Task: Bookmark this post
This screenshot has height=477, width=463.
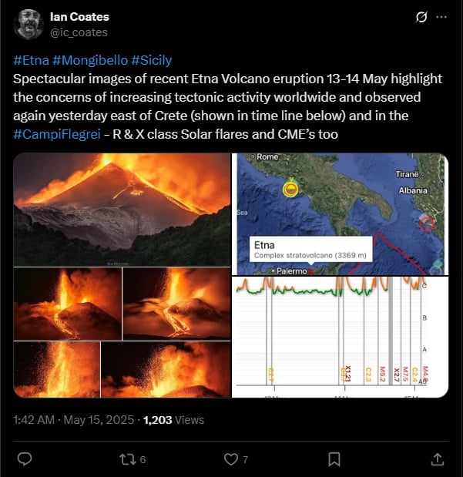Action: pos(334,459)
